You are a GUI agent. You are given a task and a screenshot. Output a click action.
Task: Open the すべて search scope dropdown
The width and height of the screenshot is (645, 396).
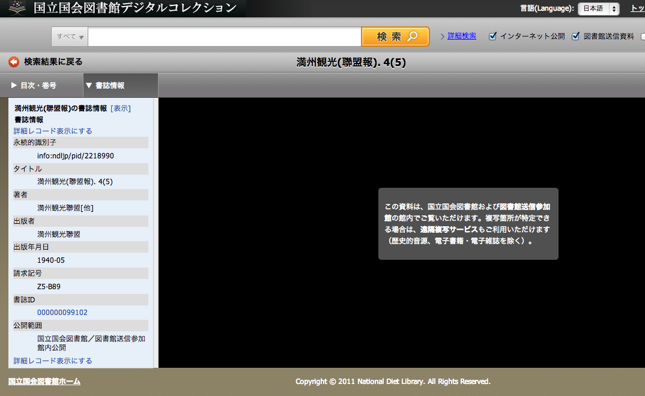click(x=70, y=37)
